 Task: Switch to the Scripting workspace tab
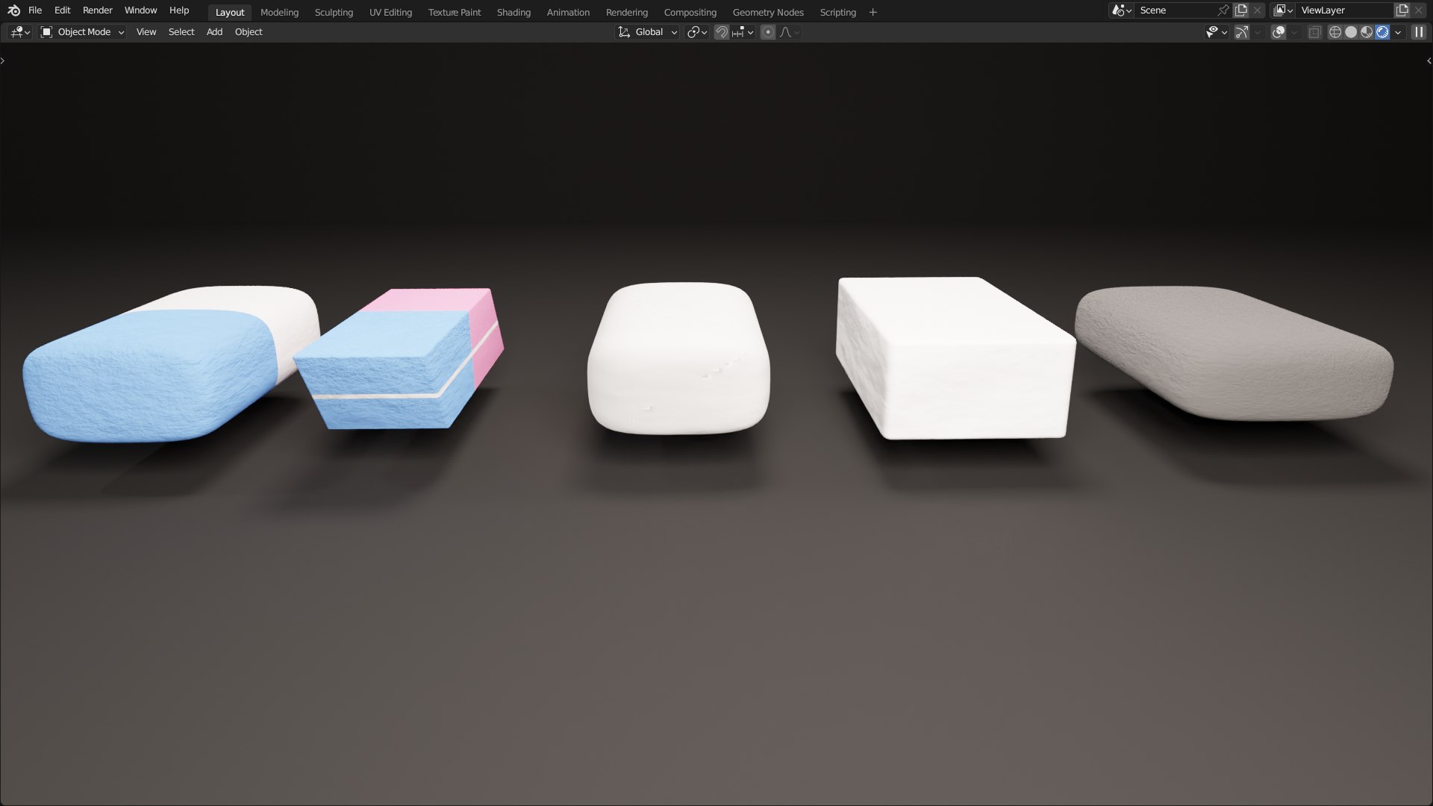(838, 12)
